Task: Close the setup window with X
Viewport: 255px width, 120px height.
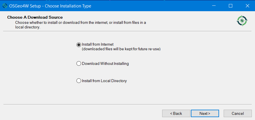Action: point(247,6)
